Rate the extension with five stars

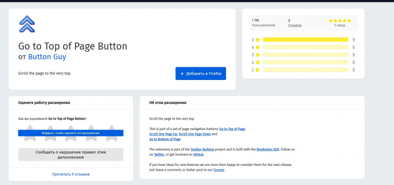111,133
